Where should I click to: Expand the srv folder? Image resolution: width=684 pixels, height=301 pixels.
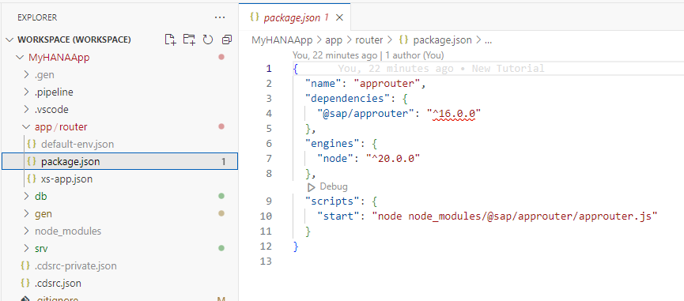tap(26, 248)
